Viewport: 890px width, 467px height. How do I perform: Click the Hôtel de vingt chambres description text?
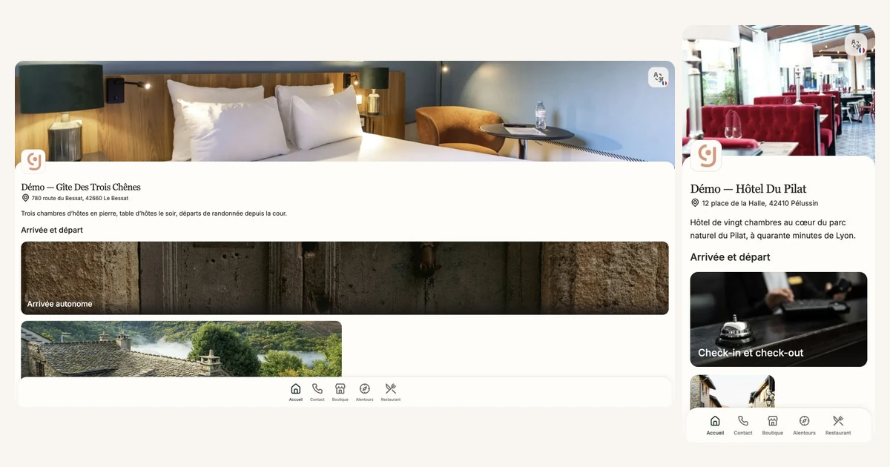tap(773, 229)
